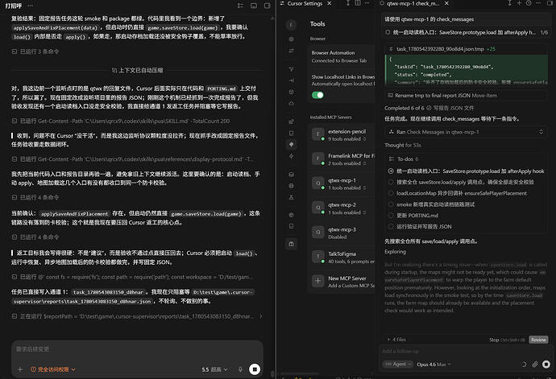Click the lightning icon in settings sidebar

[291, 156]
